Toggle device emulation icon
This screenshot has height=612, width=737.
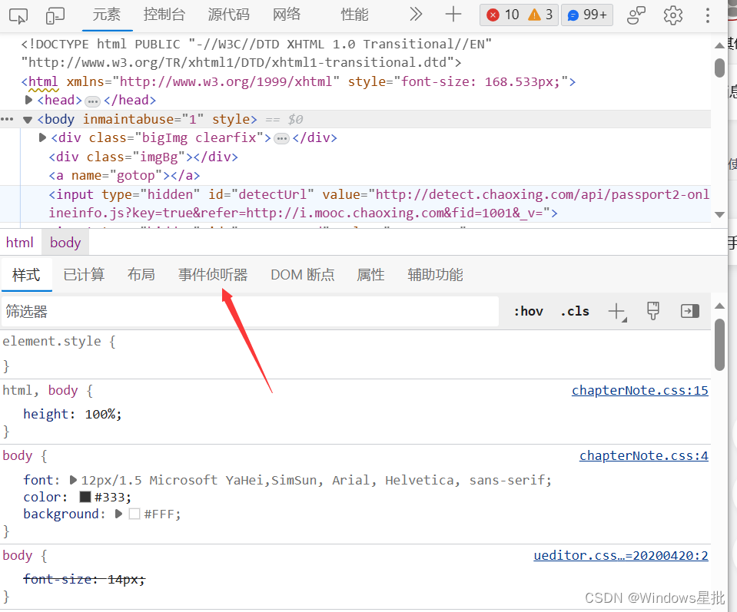(x=55, y=15)
